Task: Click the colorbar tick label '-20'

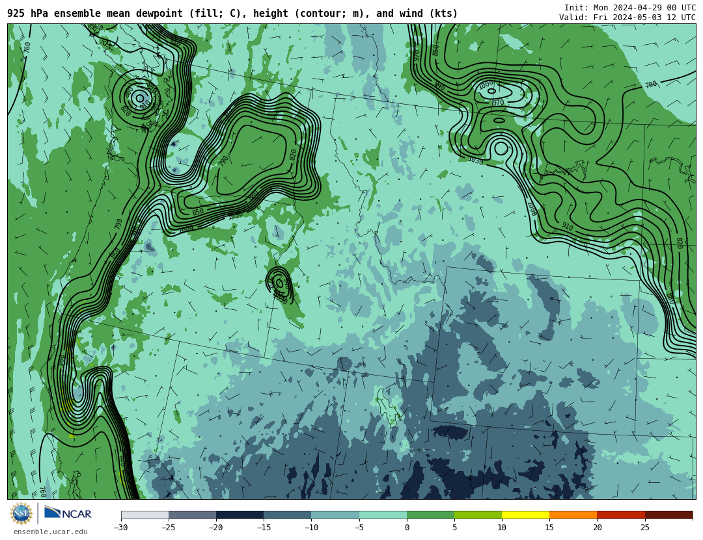Action: (215, 528)
